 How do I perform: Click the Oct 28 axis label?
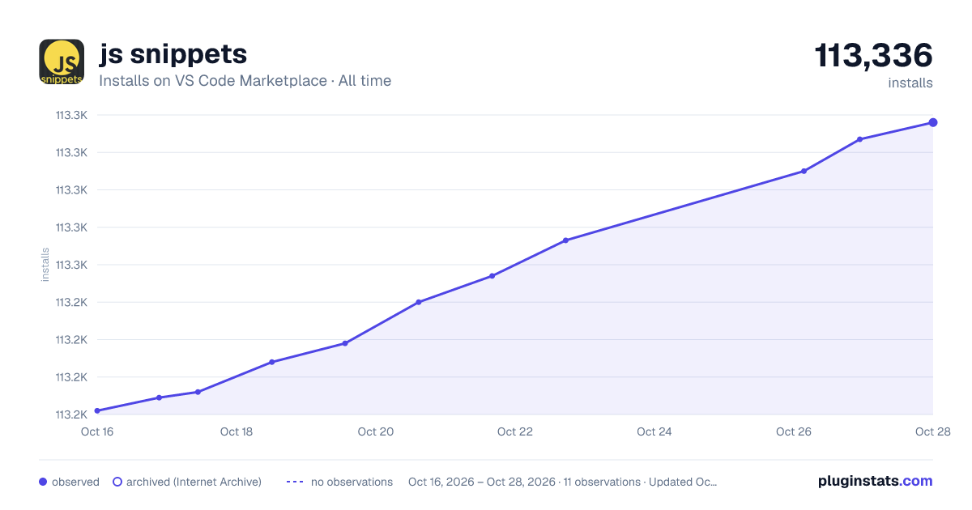pyautogui.click(x=932, y=431)
